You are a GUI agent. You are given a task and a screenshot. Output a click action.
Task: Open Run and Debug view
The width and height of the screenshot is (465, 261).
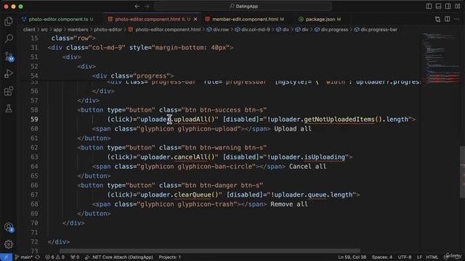coord(9,73)
